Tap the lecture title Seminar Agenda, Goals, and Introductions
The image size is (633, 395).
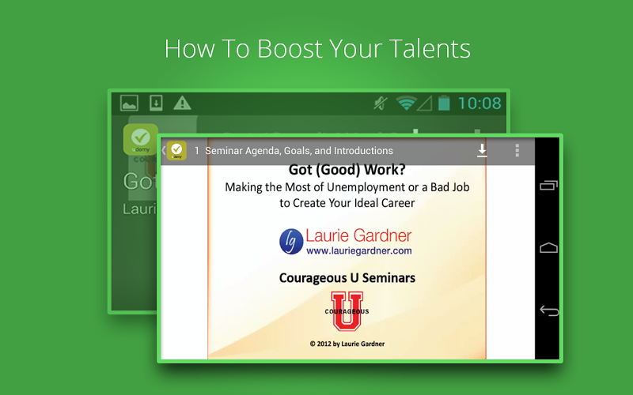(299, 151)
